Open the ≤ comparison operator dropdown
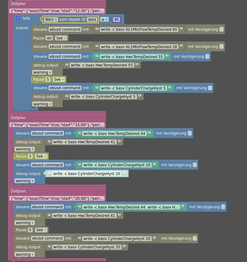The width and height of the screenshot is (247, 262). pos(105,20)
